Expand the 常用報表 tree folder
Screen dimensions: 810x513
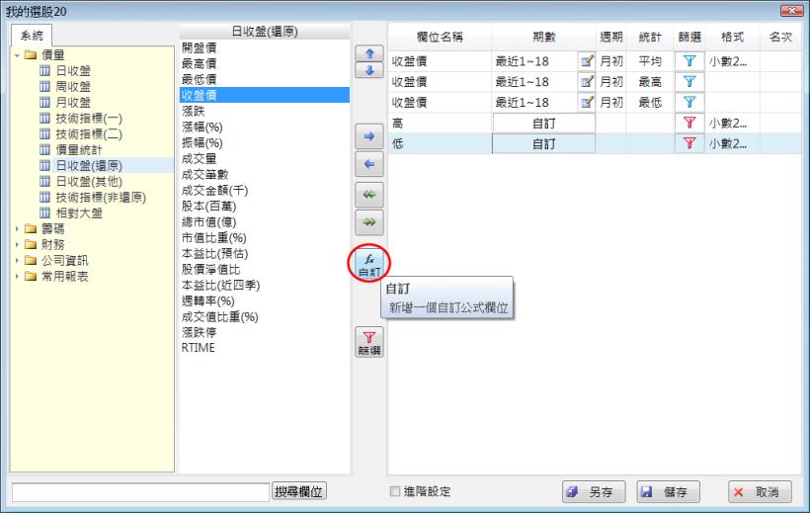(x=17, y=276)
